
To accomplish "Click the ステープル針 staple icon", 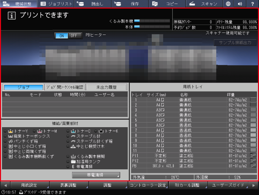I will [x=73, y=136].
